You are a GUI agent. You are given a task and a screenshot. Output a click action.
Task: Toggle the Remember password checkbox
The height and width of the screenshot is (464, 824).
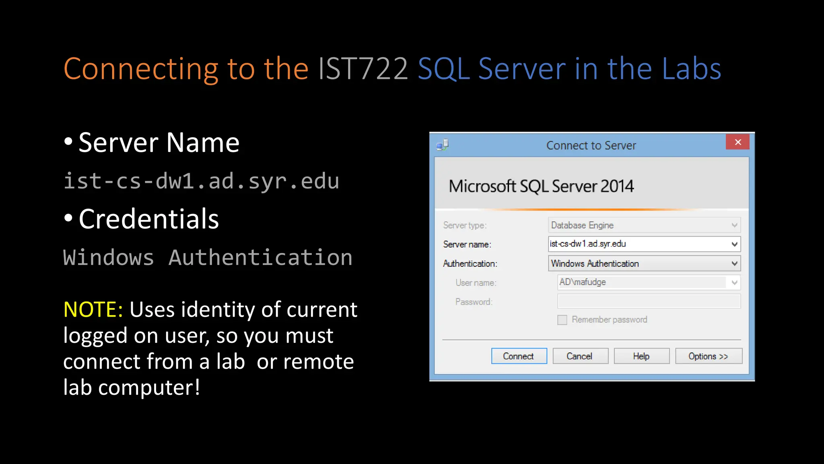(x=562, y=320)
